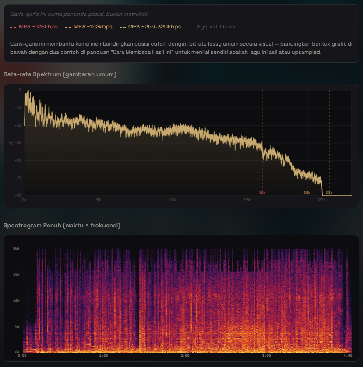Click the 10k frequency axis label on spectrum chart

point(173,200)
